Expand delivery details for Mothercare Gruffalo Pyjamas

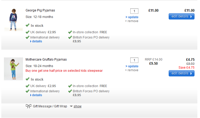point(36,95)
